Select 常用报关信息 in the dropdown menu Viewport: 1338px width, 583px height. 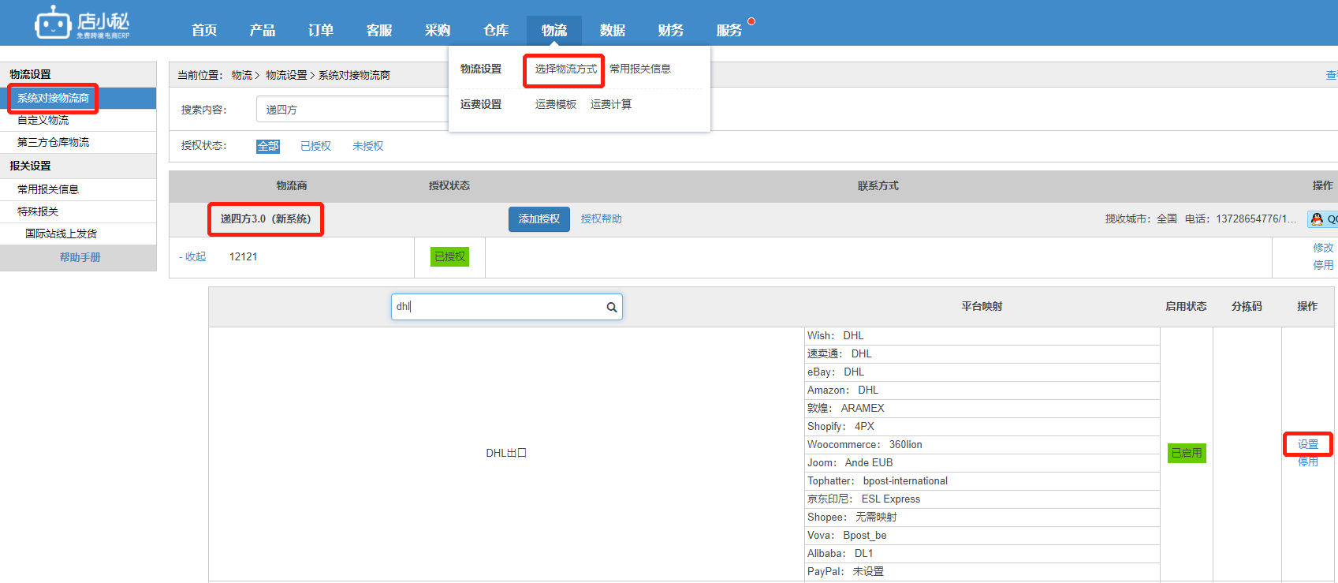tap(640, 69)
